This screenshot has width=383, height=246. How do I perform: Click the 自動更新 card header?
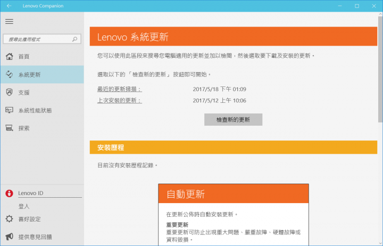click(x=234, y=194)
